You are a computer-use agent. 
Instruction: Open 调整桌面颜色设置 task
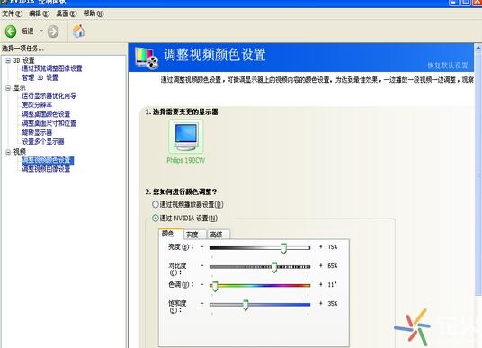pos(46,114)
